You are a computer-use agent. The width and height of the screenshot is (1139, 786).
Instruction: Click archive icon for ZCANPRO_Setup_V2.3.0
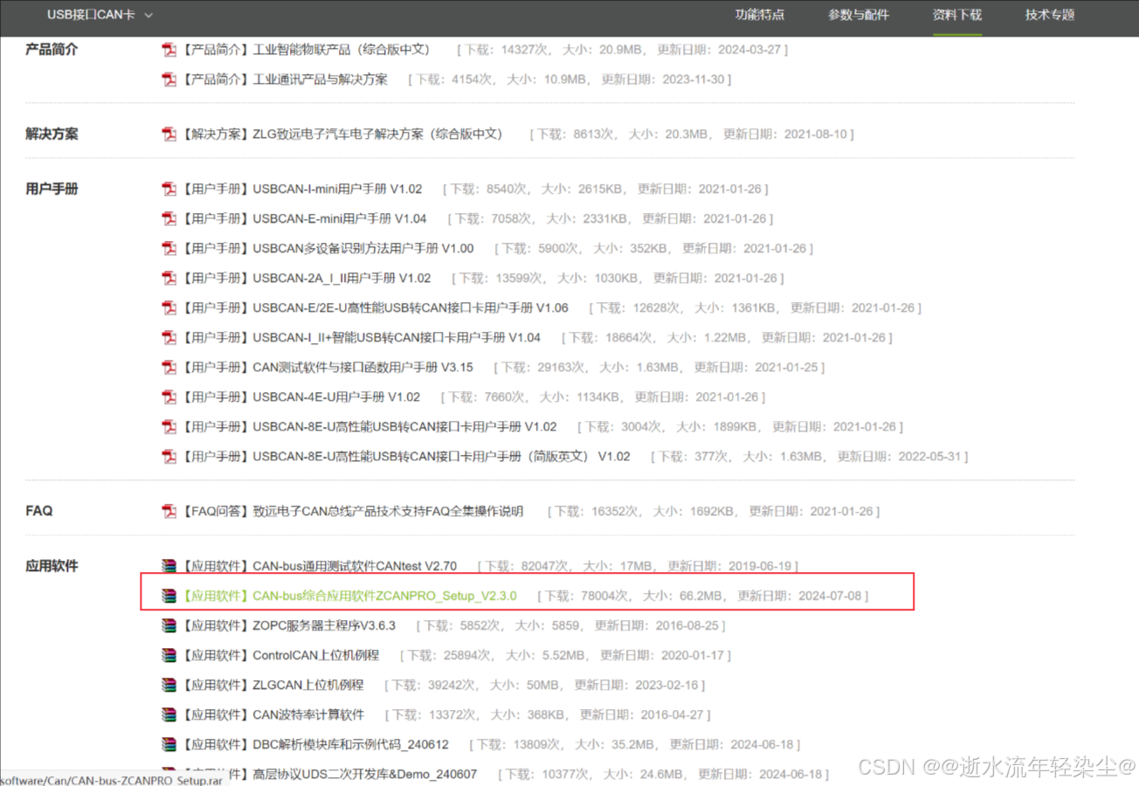pyautogui.click(x=169, y=596)
